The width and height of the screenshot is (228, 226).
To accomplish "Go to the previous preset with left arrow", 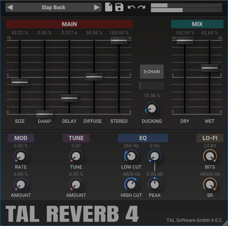I will [x=10, y=7].
